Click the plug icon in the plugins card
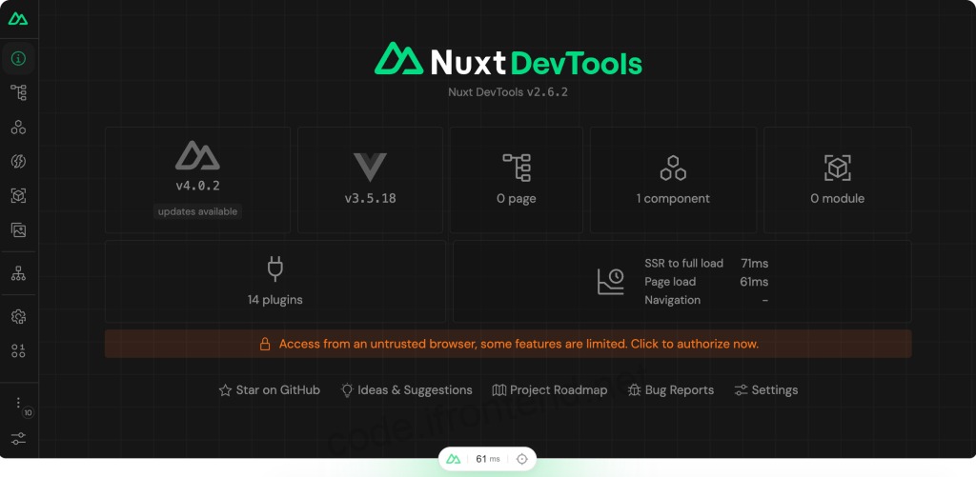This screenshot has width=976, height=477. click(275, 268)
